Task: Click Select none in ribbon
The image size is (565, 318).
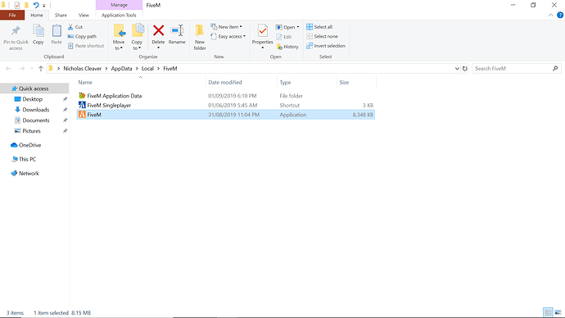Action: click(322, 36)
